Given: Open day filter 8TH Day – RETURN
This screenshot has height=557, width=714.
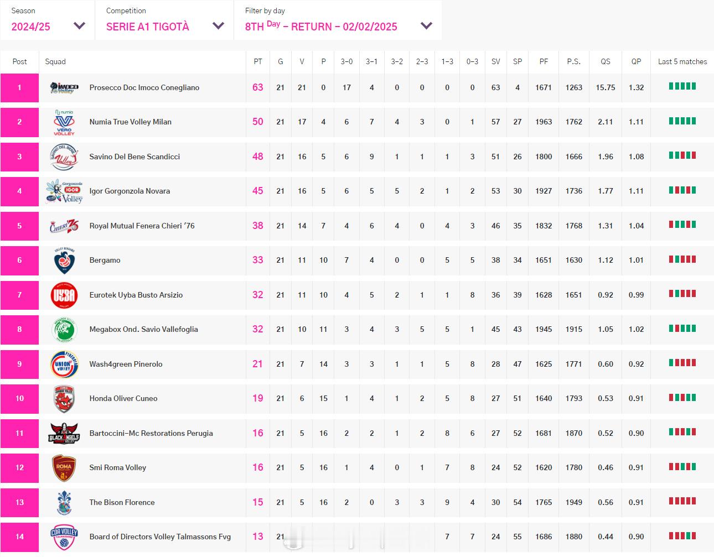Looking at the screenshot, I should [338, 20].
